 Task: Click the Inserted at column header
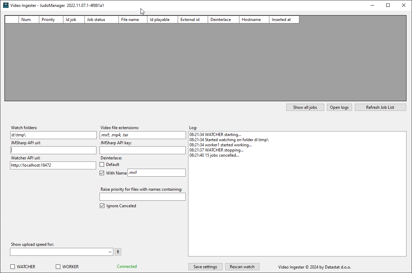coord(284,20)
